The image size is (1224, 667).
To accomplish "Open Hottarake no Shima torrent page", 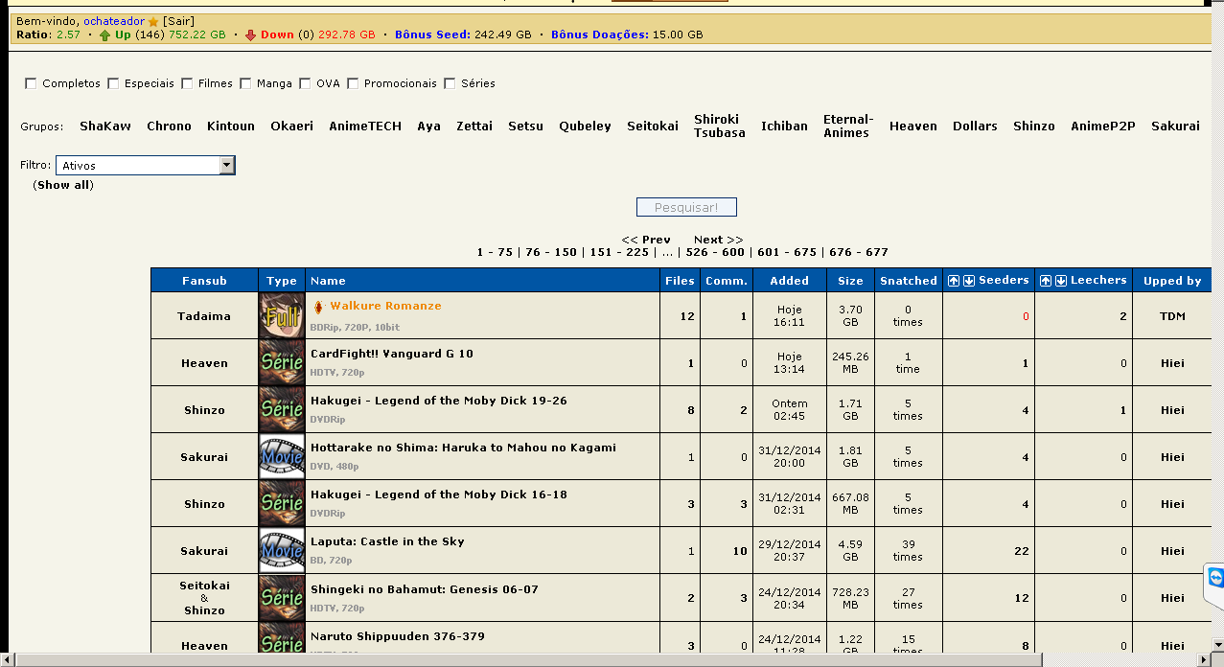I will (463, 448).
